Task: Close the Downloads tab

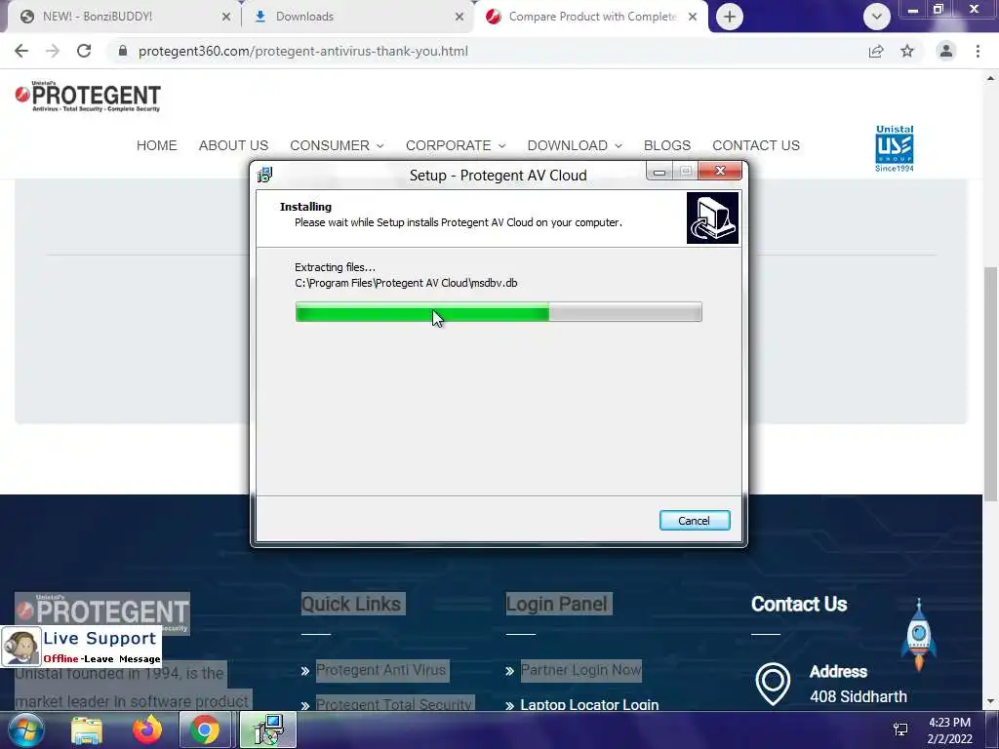Action: 460,17
